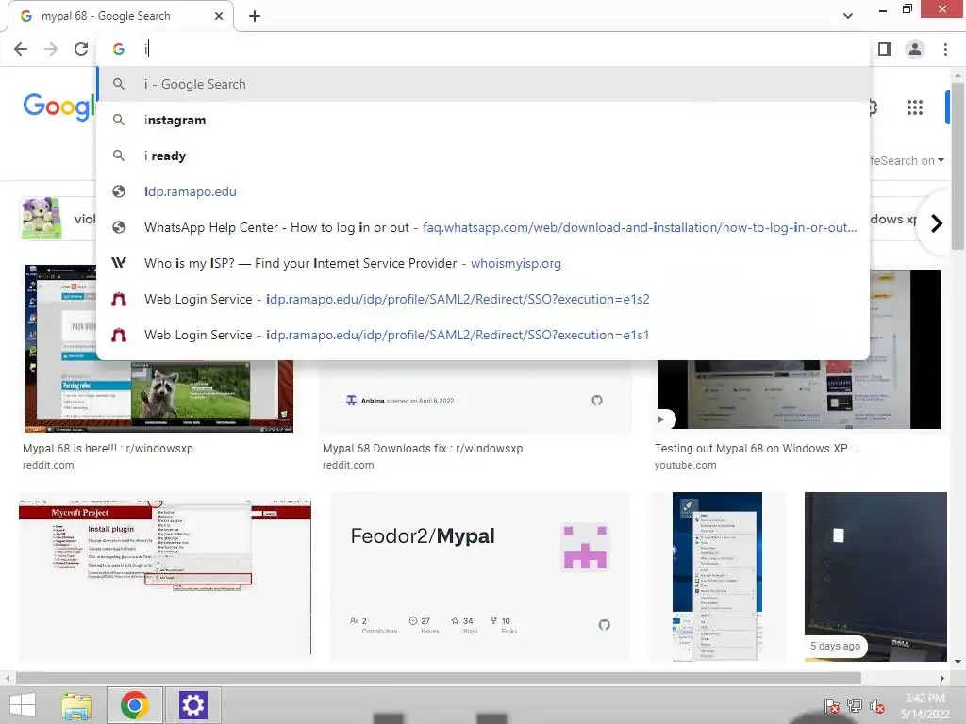This screenshot has width=966, height=724.
Task: Open the Settings gear taskbar app
Action: click(192, 705)
